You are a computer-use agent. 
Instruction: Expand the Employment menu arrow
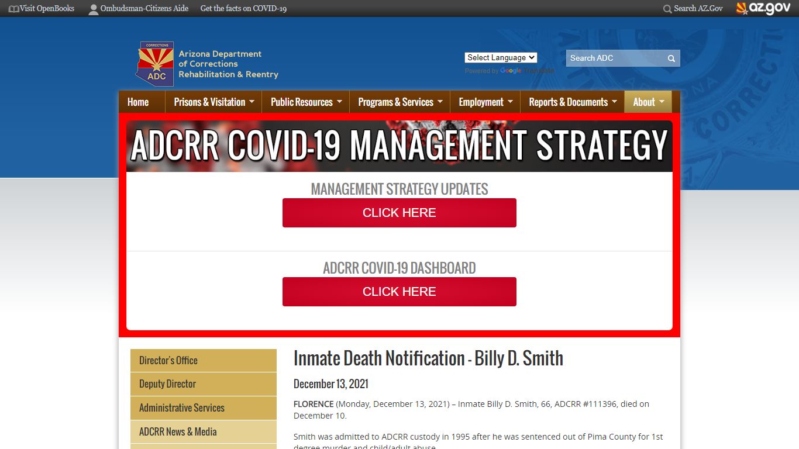[510, 102]
